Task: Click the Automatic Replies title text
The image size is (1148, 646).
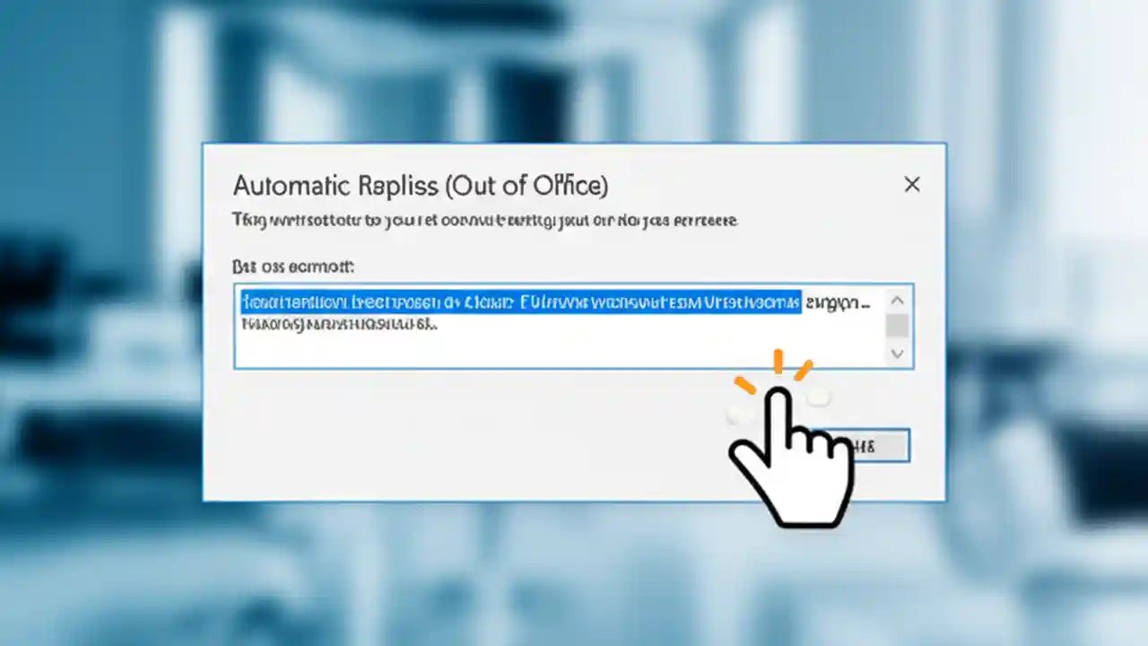Action: [x=420, y=186]
